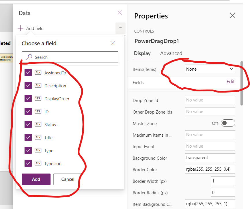Viewport: 250px width, 209px height.
Task: Click the Abc icon next to TypeIcon
Action: [x=38, y=163]
